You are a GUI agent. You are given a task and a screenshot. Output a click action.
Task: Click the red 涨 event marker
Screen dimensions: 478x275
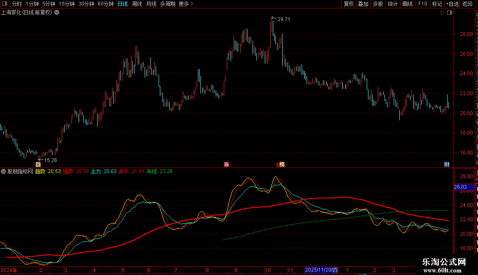click(226, 165)
